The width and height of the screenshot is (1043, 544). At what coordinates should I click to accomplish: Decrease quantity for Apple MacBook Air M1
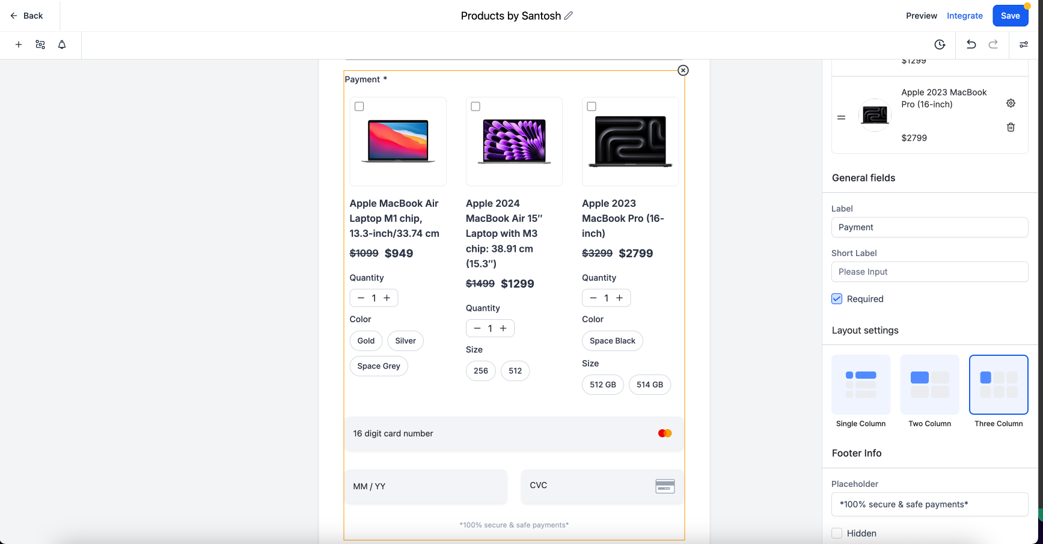pos(361,298)
